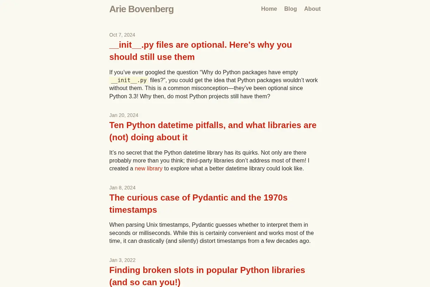Click the excerpt mentioning Python 3.3

coord(214,84)
